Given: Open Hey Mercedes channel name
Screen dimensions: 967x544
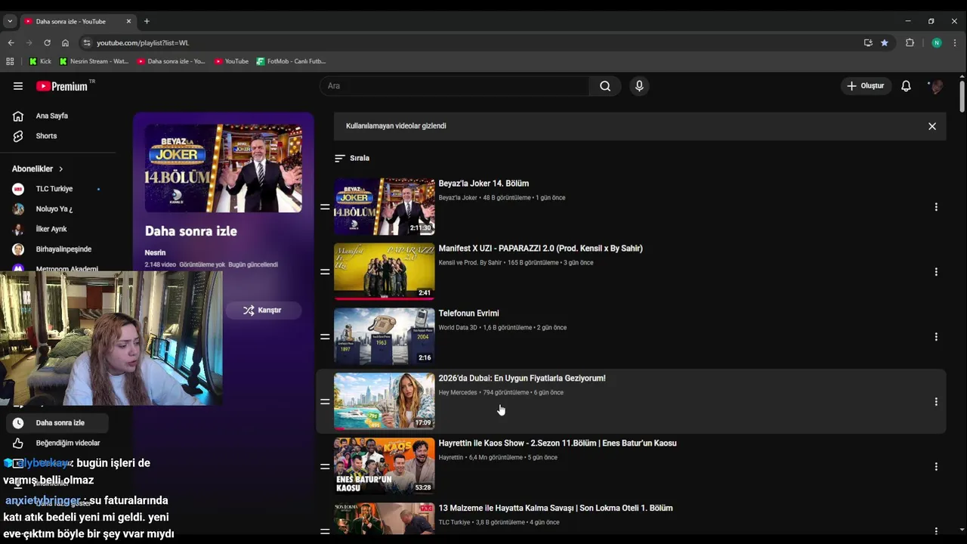Looking at the screenshot, I should pos(458,393).
